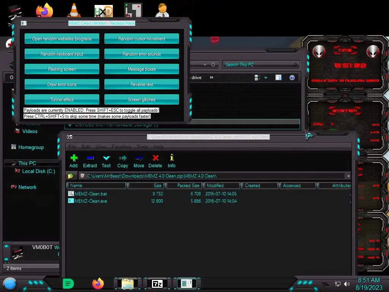Toggle Random keyboard input payload
Screen dimensions: 389x292
[x=62, y=54]
